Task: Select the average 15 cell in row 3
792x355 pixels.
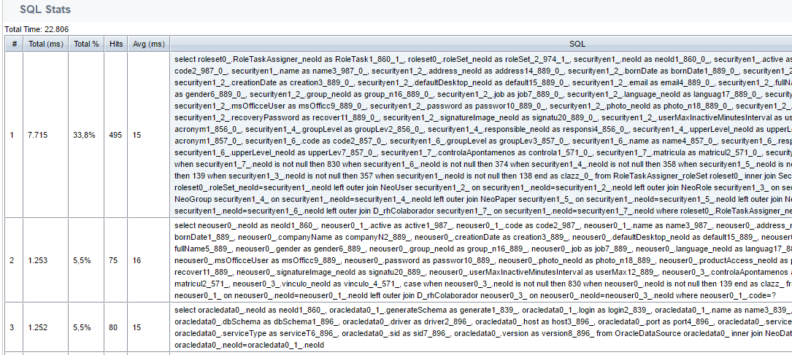Action: click(x=148, y=327)
